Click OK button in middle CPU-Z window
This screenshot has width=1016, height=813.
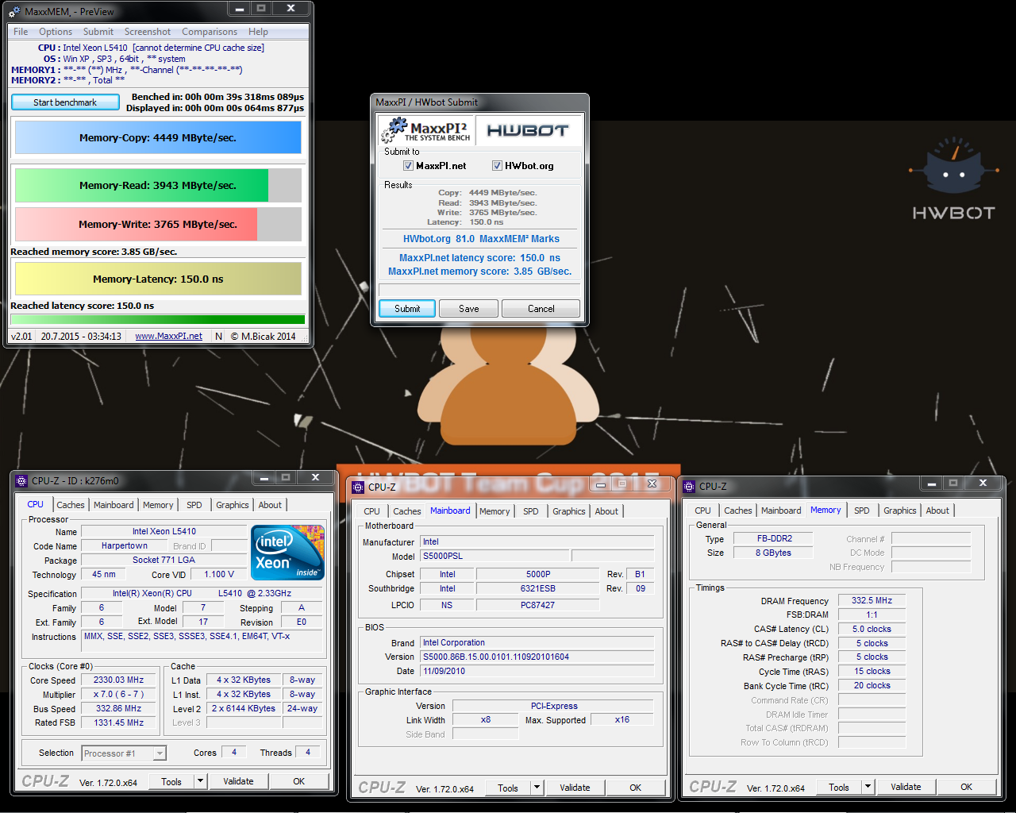point(635,788)
